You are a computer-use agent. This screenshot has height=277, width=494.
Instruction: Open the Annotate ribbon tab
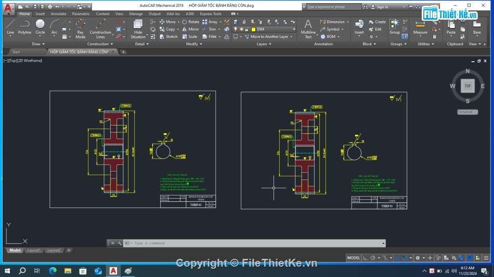(58, 14)
